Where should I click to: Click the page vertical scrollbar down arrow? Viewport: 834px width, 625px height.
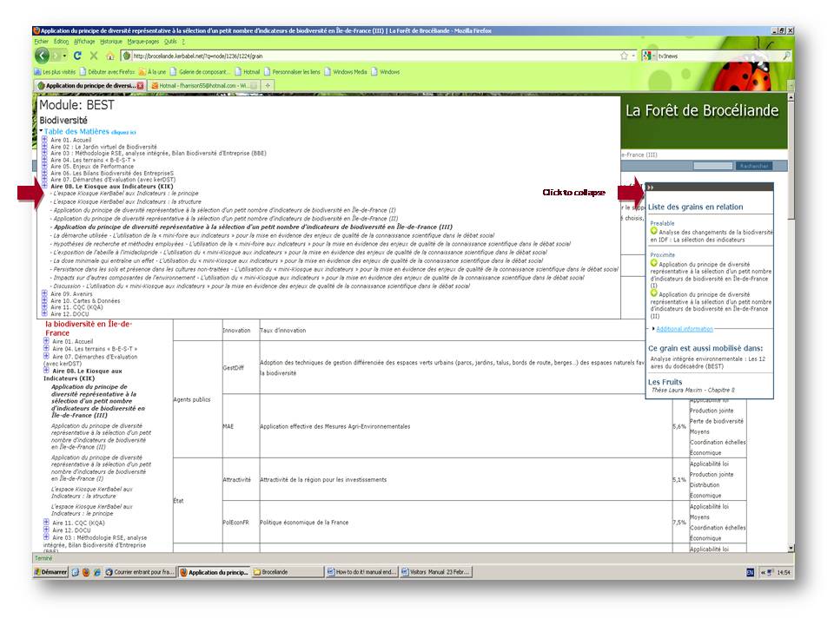tap(791, 548)
